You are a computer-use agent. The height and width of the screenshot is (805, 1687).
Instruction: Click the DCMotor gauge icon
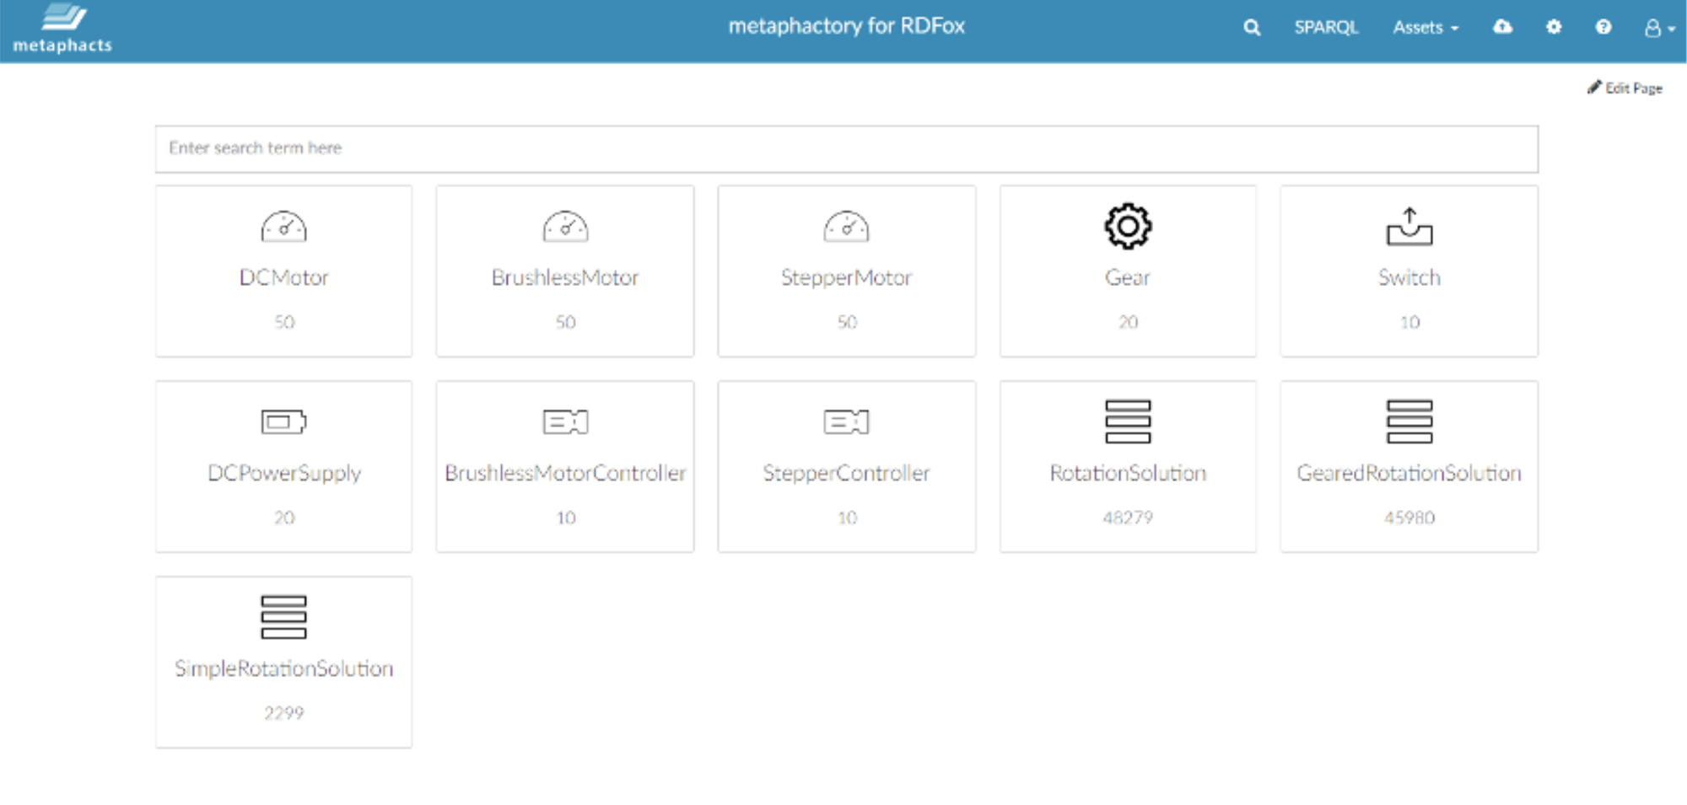[283, 226]
